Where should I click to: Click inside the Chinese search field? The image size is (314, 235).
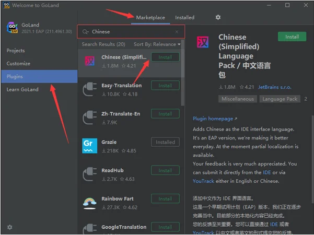(x=131, y=32)
